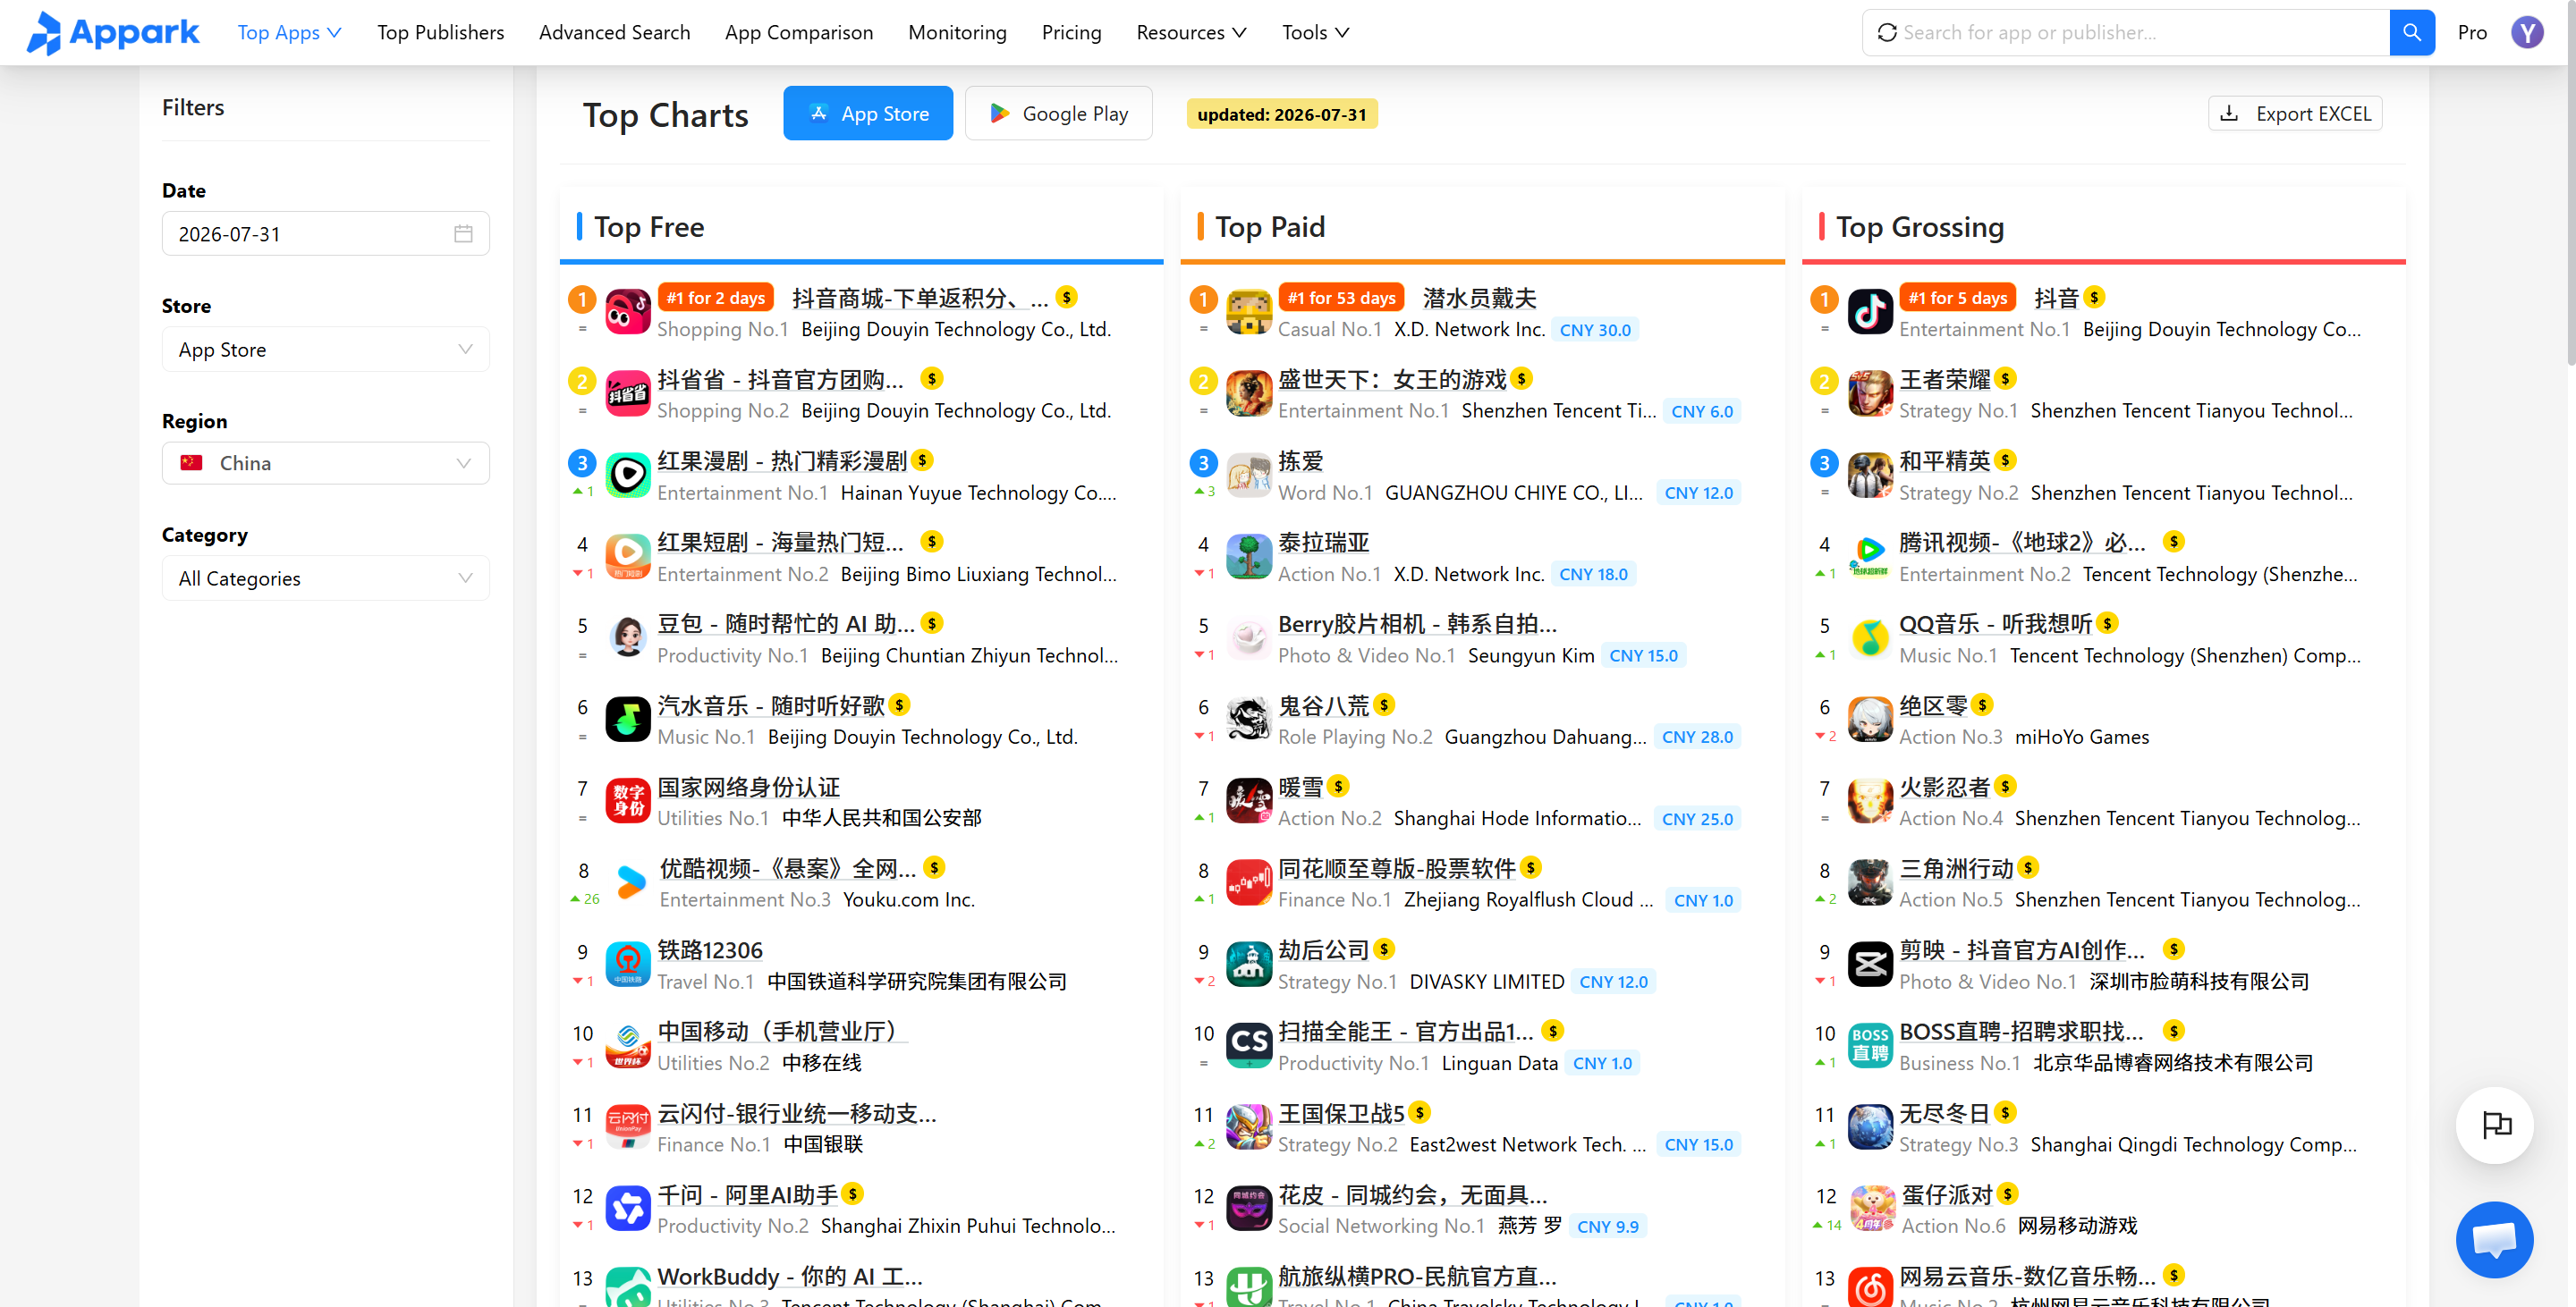The image size is (2576, 1307).
Task: Open Monitoring page
Action: pos(957,32)
